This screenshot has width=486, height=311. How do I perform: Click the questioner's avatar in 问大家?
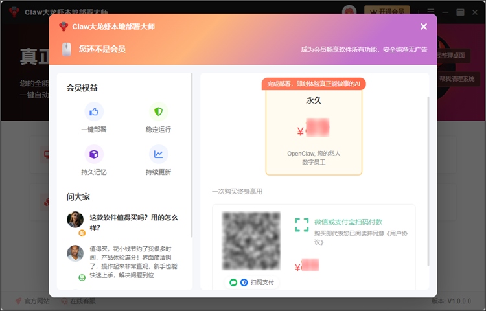coord(75,219)
